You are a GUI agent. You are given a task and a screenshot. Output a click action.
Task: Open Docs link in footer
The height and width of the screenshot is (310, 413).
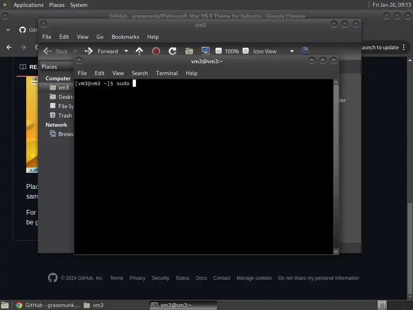[x=201, y=278]
